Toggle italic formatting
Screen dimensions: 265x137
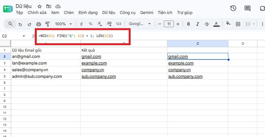[x=197, y=24]
